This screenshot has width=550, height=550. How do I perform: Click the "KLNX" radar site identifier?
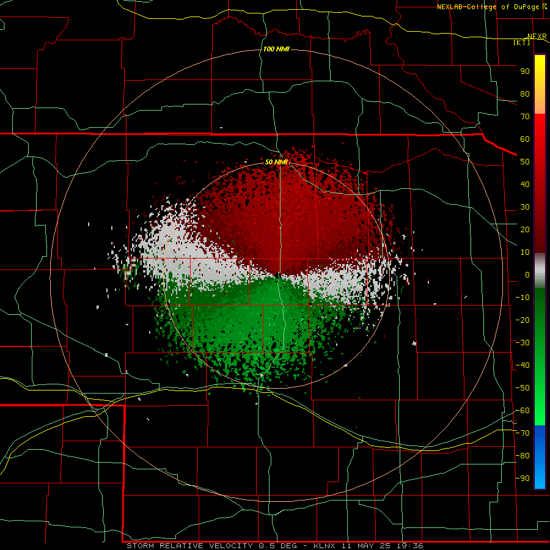pos(324,546)
